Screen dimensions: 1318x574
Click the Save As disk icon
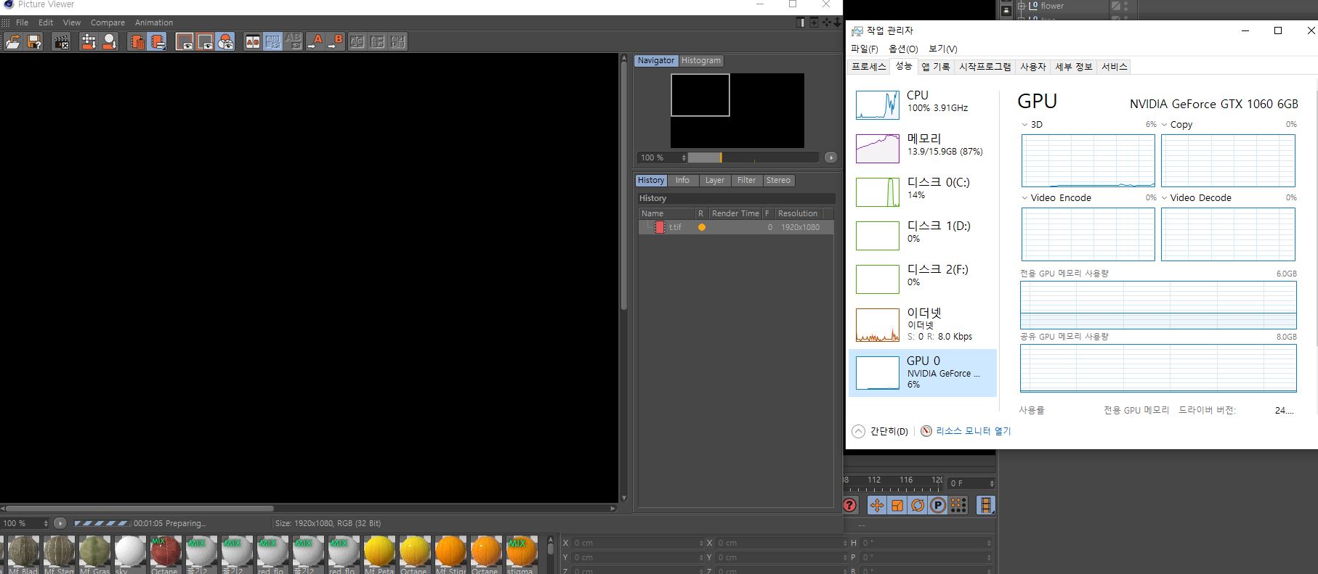(x=33, y=42)
